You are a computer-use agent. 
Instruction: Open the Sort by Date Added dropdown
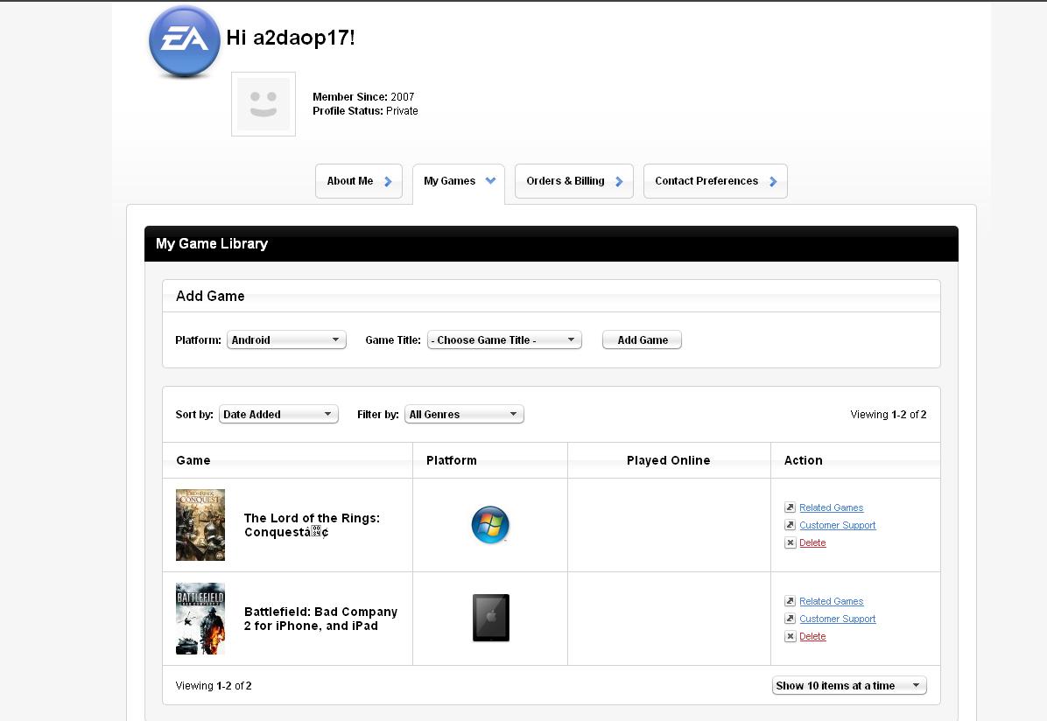pos(278,414)
